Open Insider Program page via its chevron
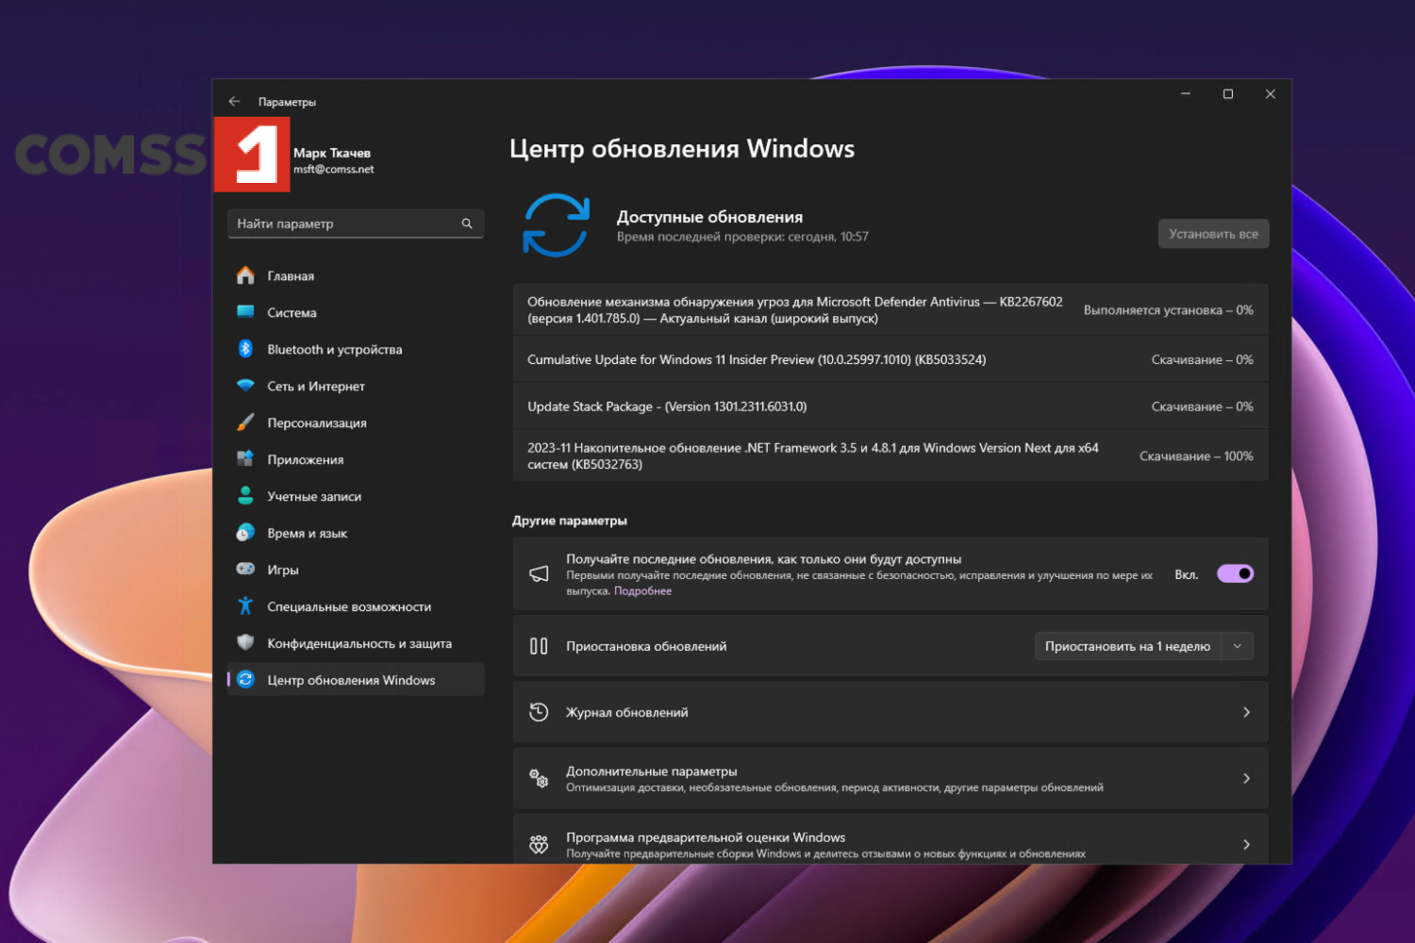Screen dimensions: 1415x943 tap(1246, 845)
